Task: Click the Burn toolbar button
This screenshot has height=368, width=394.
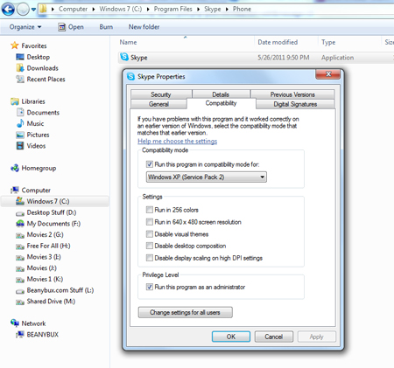Action: (x=106, y=27)
